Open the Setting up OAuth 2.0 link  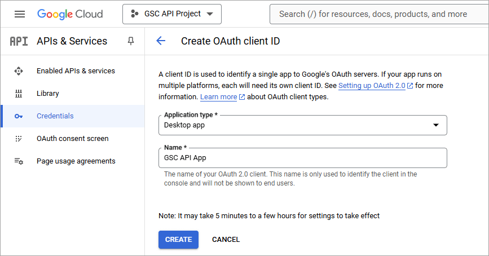pyautogui.click(x=372, y=86)
